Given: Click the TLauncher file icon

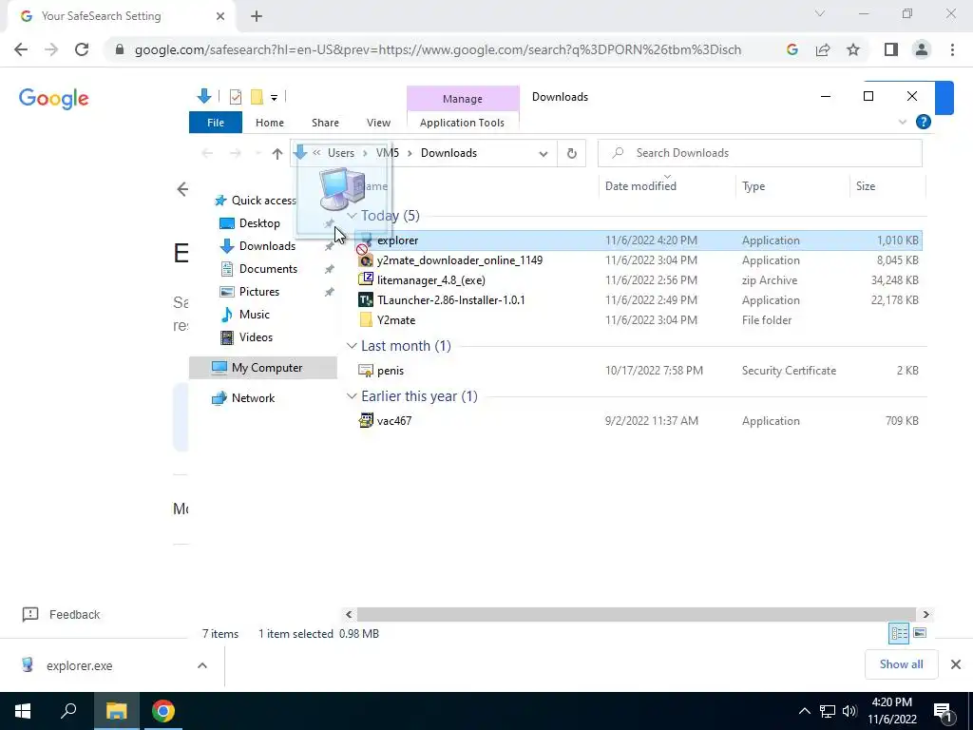Looking at the screenshot, I should pos(366,299).
